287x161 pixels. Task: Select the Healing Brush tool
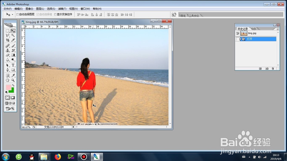click(7, 46)
